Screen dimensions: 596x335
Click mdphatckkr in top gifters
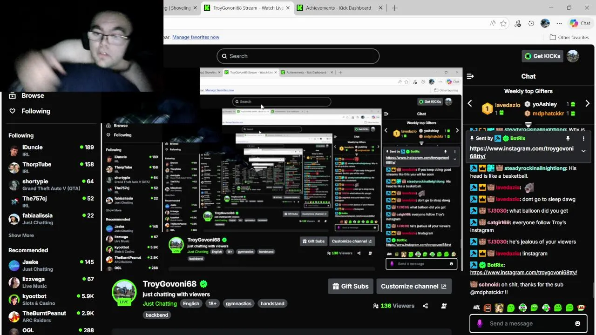click(548, 113)
